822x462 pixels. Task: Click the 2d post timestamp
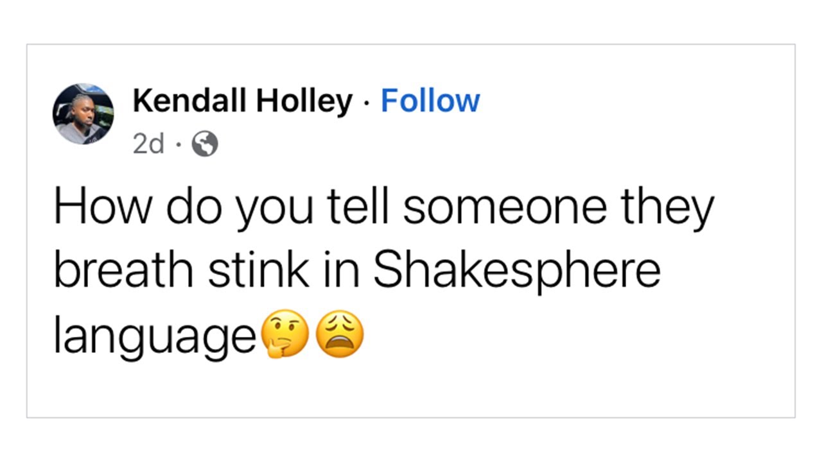[148, 144]
